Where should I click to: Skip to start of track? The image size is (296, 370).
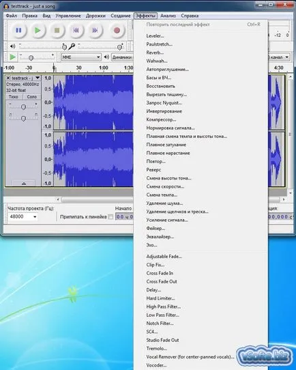76,31
